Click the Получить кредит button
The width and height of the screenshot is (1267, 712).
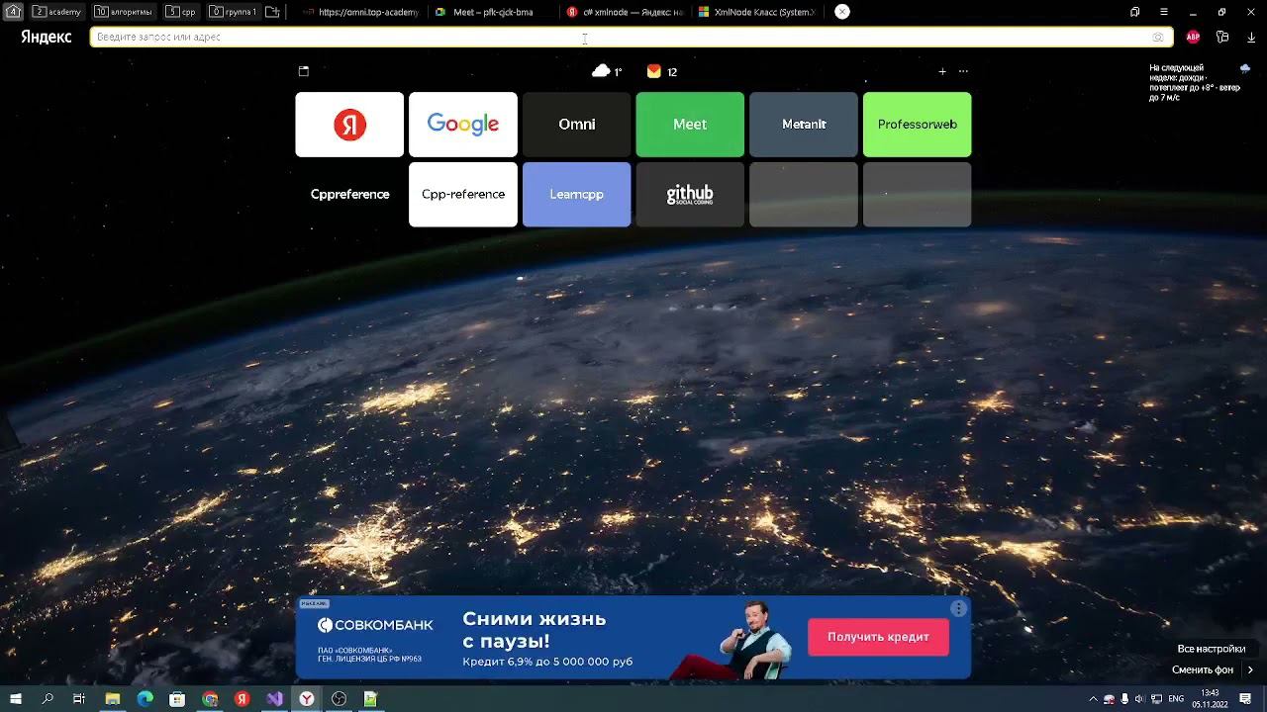(x=878, y=638)
